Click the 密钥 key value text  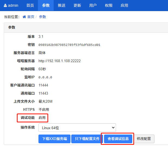[x=69, y=45]
